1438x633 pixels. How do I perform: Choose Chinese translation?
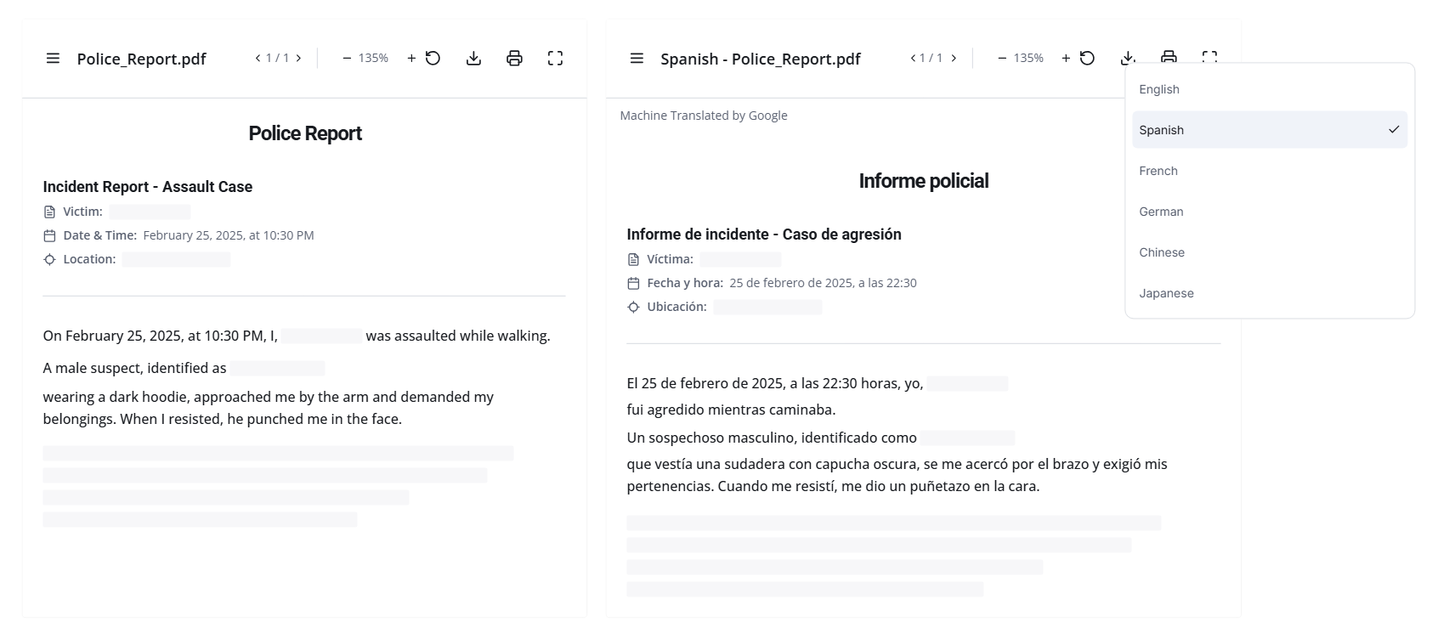(x=1269, y=252)
